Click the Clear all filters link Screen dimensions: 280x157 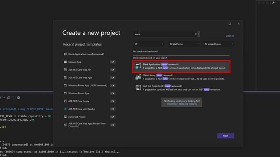[x=230, y=36]
